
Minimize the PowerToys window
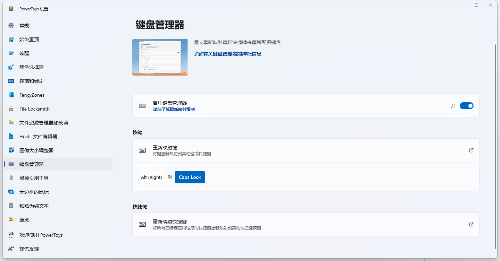pyautogui.click(x=462, y=5)
